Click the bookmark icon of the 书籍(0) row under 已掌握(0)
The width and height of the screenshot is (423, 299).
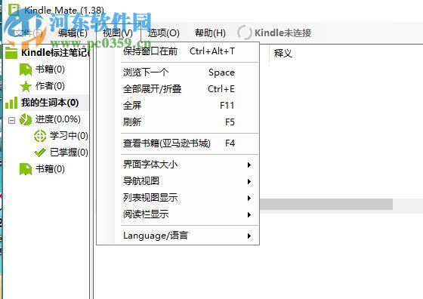point(26,169)
